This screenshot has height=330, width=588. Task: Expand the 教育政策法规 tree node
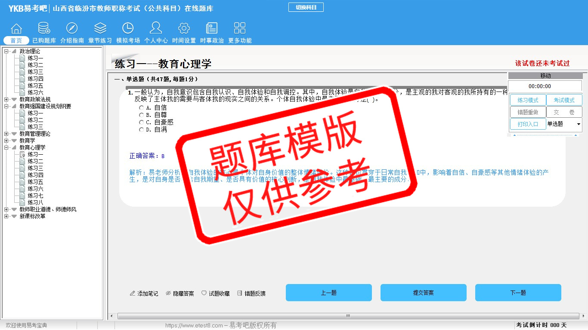pyautogui.click(x=6, y=99)
